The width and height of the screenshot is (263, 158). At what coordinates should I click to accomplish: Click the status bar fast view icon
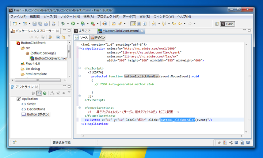tap(15, 143)
